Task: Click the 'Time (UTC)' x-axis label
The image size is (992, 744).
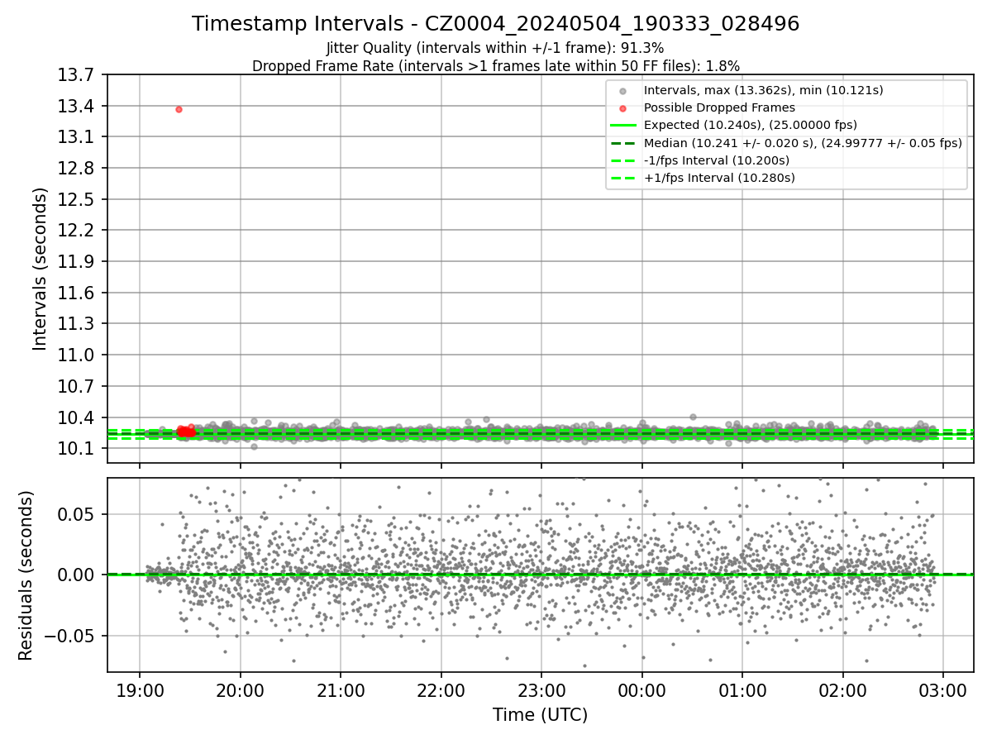Action: click(x=540, y=715)
